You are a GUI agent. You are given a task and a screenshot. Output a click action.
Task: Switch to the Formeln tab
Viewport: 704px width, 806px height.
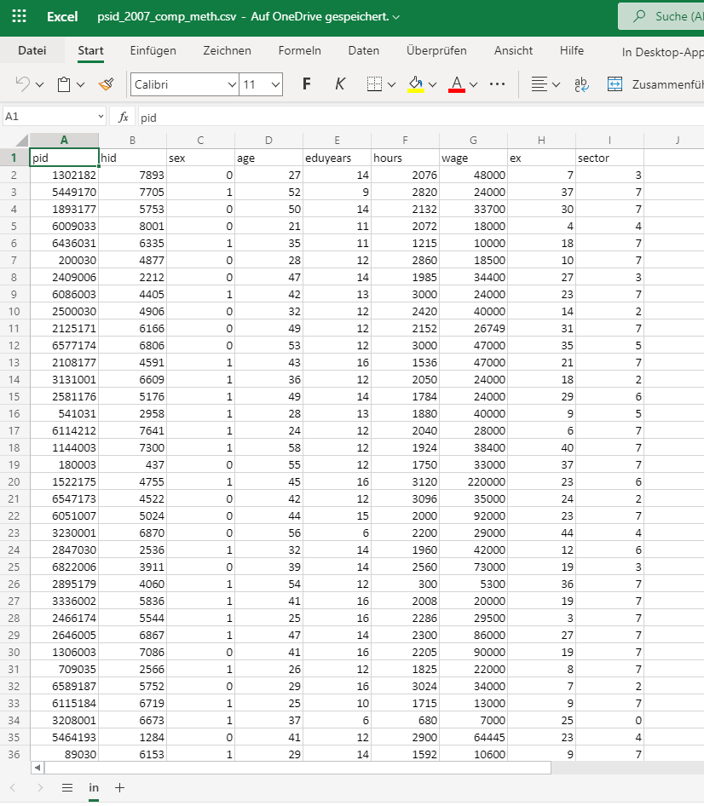[299, 51]
